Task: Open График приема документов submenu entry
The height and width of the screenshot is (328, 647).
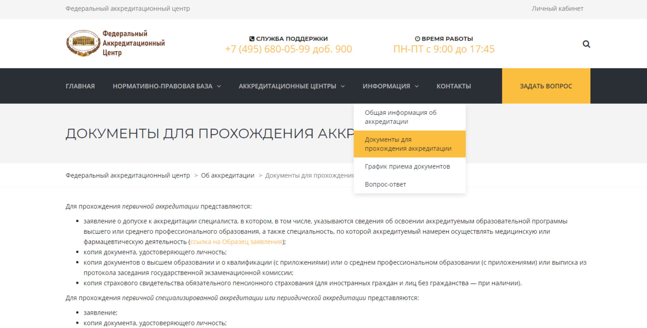Action: coord(407,167)
